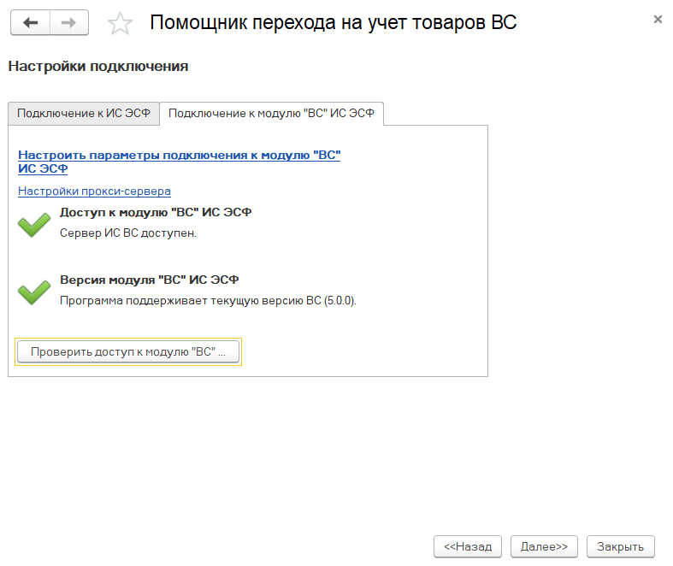The width and height of the screenshot is (673, 566).
Task: Click the "Настройки подключения" heading
Action: [x=97, y=66]
